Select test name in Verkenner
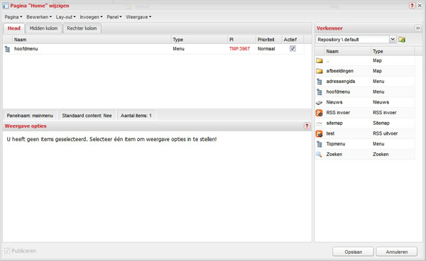This screenshot has width=426, height=261. pyautogui.click(x=330, y=133)
